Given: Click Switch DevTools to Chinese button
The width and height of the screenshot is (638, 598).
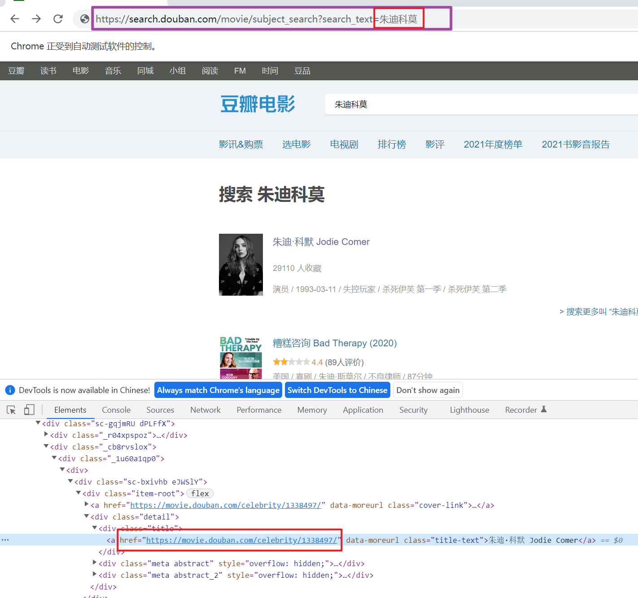Looking at the screenshot, I should point(337,390).
